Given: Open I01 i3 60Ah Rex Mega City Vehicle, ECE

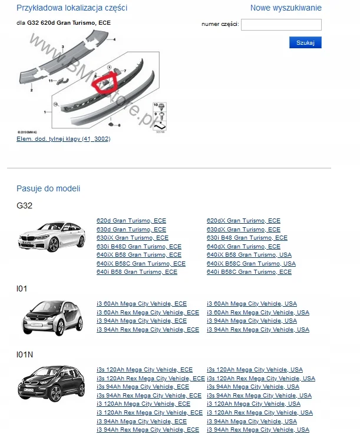Looking at the screenshot, I should [x=148, y=313].
